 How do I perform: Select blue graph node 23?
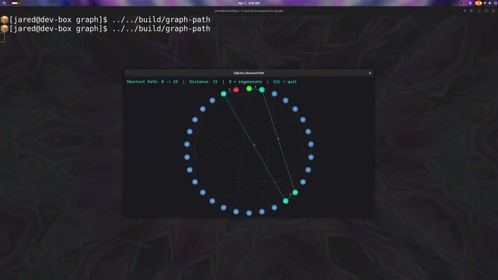[x=187, y=144]
